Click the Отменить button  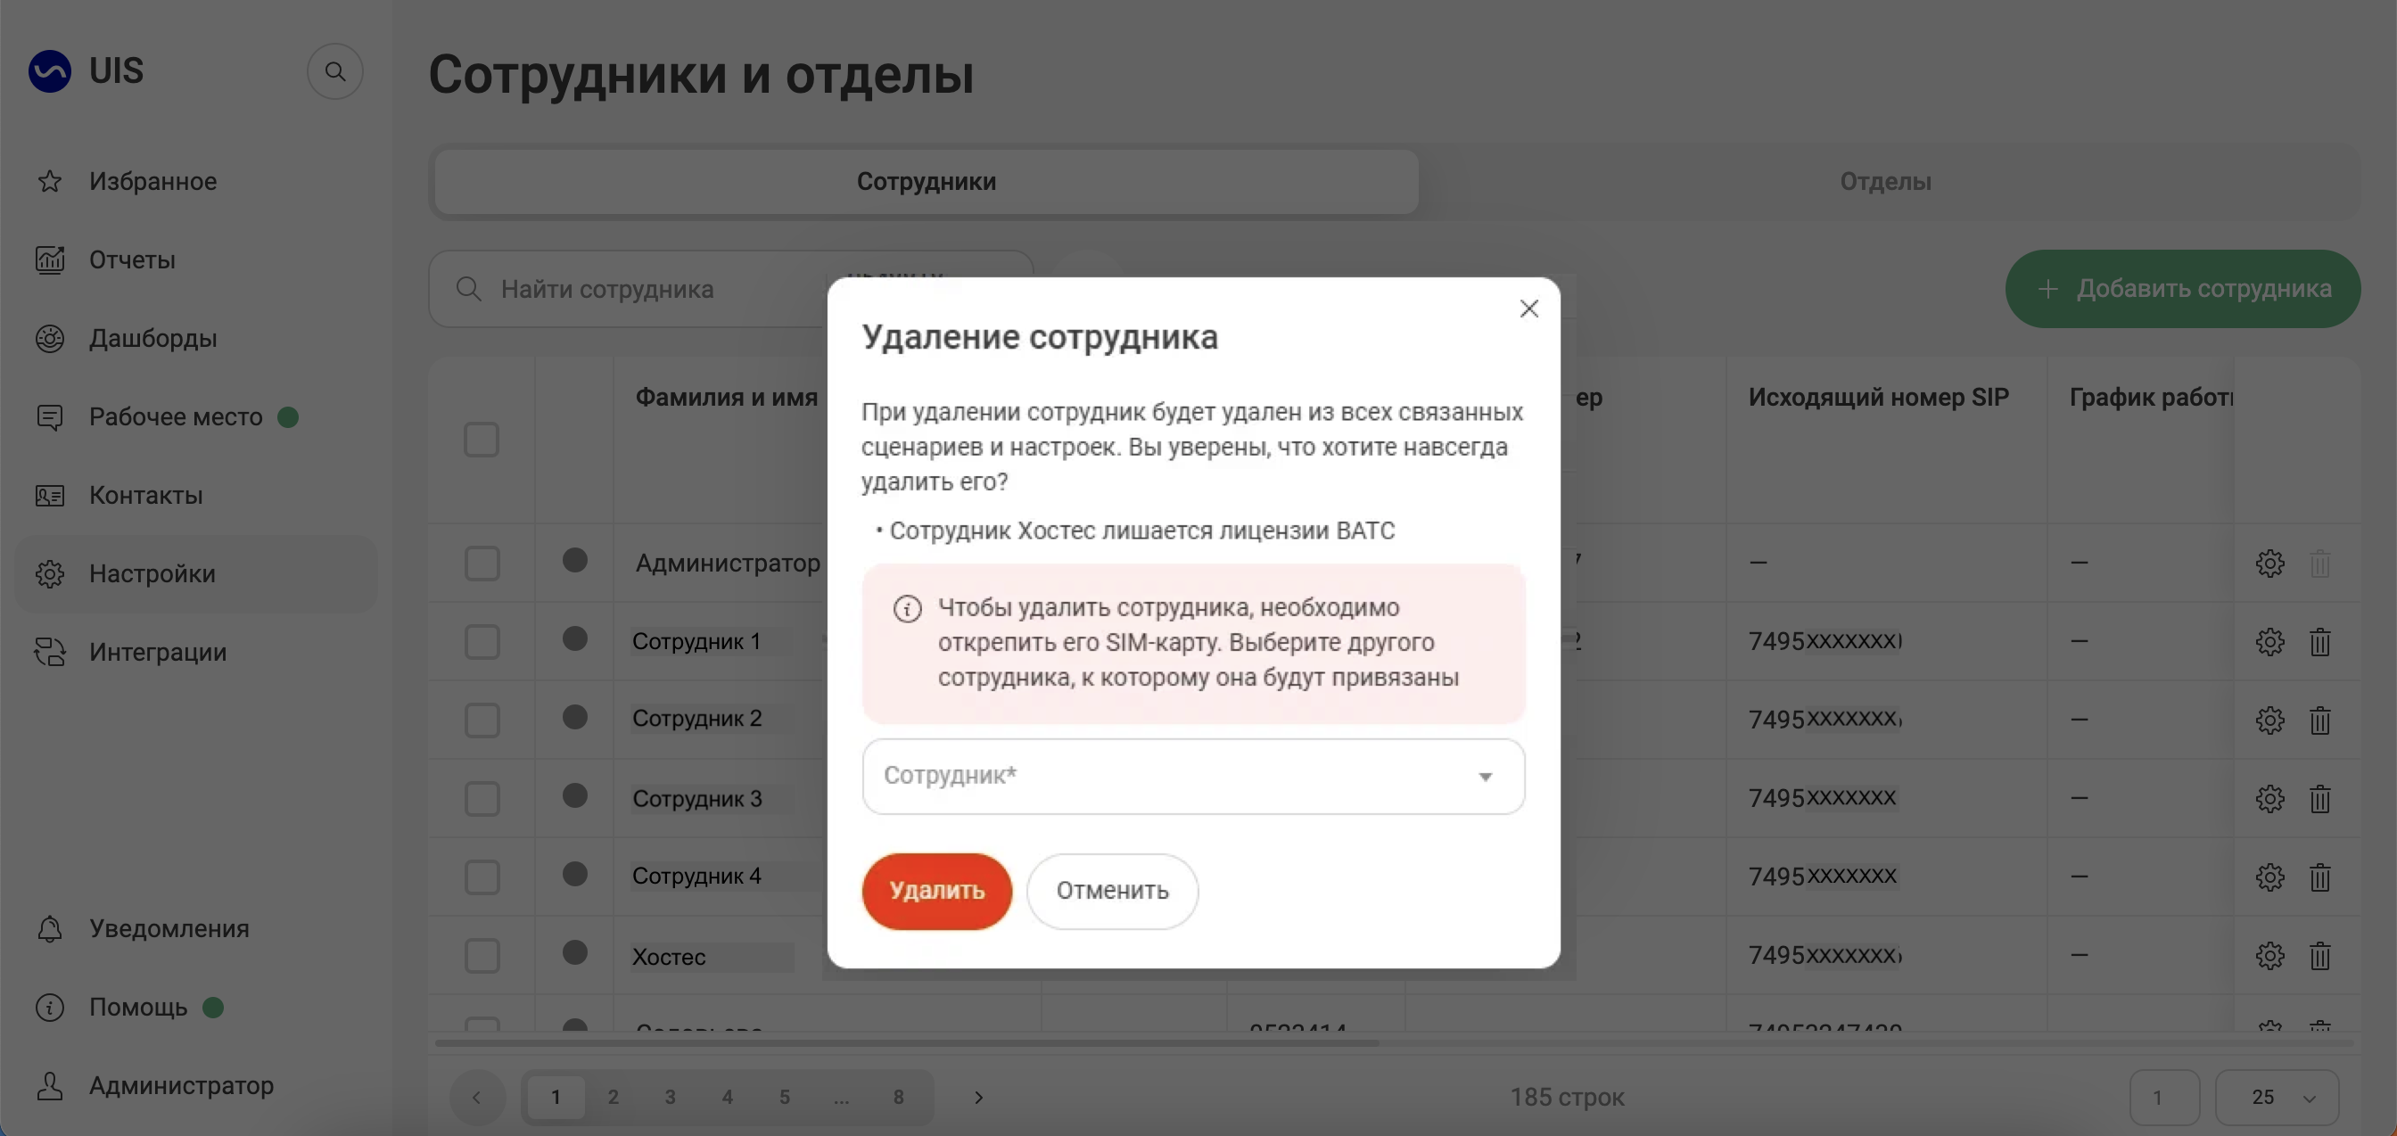pos(1112,891)
